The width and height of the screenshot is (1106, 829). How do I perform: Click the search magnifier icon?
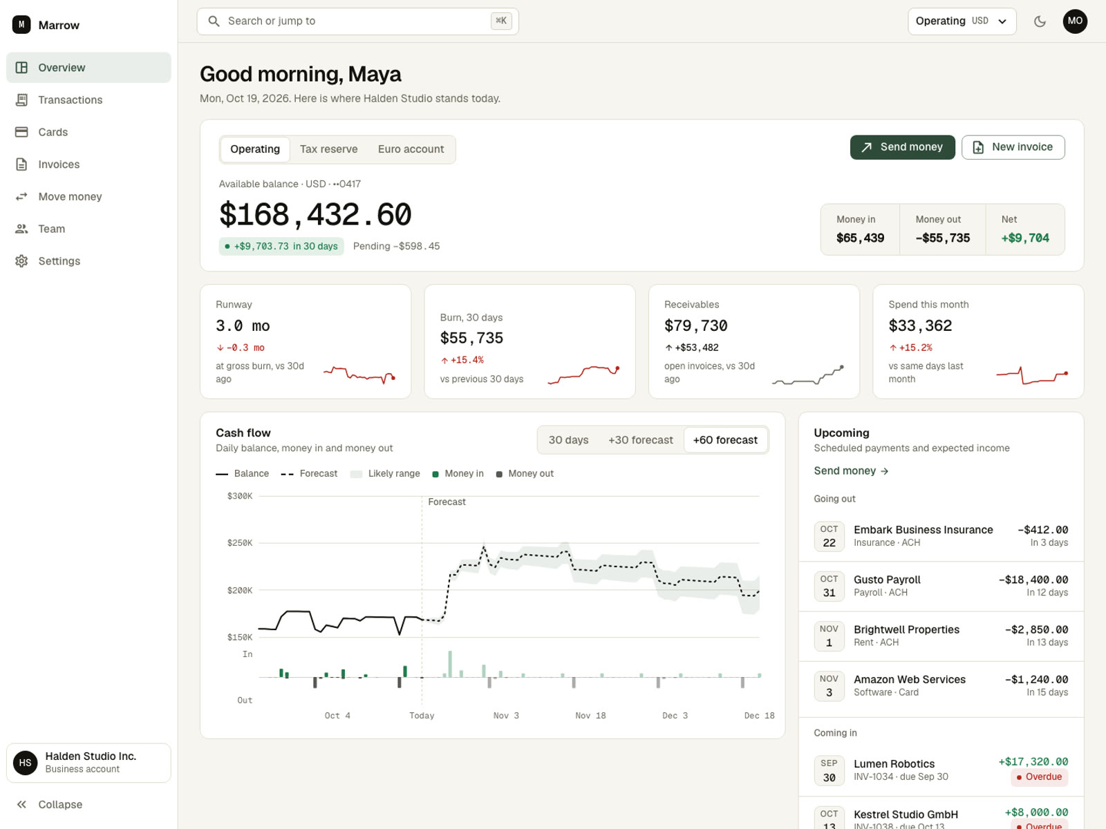(x=214, y=21)
